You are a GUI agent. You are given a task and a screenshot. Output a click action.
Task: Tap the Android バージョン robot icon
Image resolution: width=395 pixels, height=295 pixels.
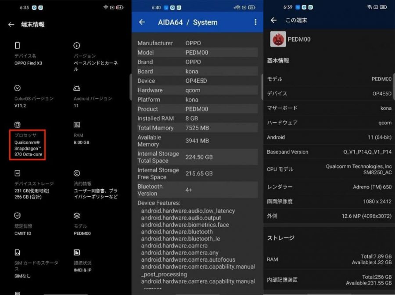point(77,88)
